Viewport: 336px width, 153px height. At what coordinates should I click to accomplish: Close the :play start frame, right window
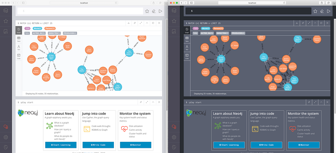tap(327, 102)
